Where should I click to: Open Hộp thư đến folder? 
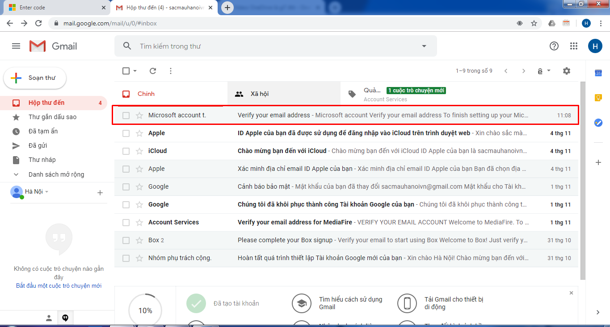click(54, 103)
